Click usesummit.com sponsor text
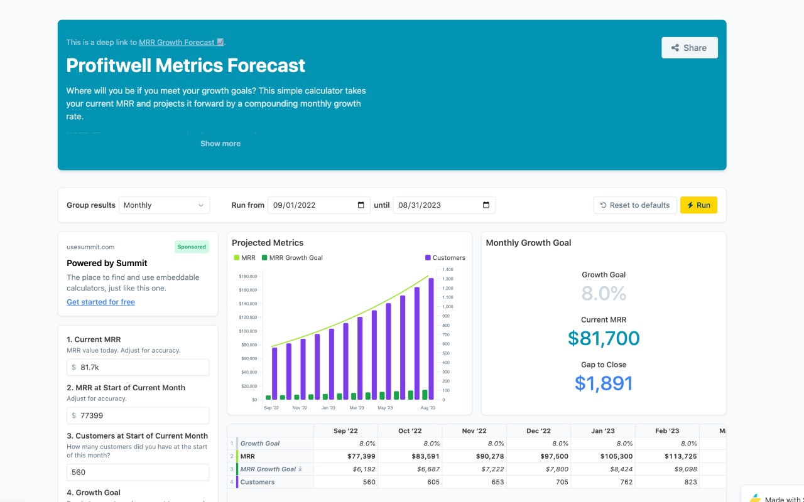804x502 pixels. 90,247
